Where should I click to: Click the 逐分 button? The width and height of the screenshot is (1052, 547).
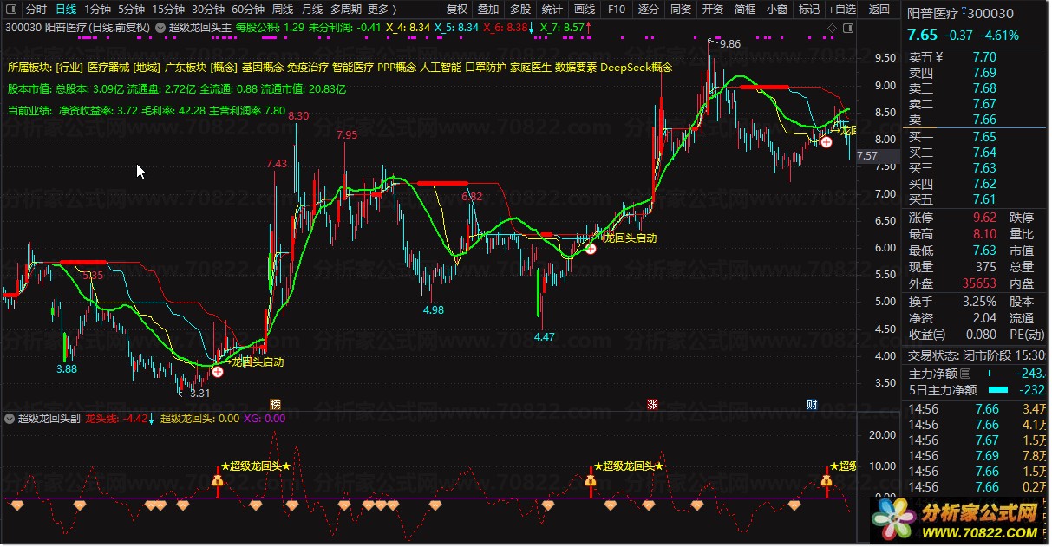tap(649, 10)
